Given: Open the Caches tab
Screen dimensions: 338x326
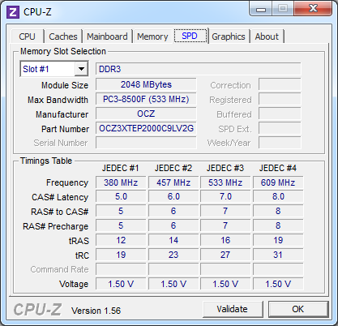Looking at the screenshot, I should [63, 36].
